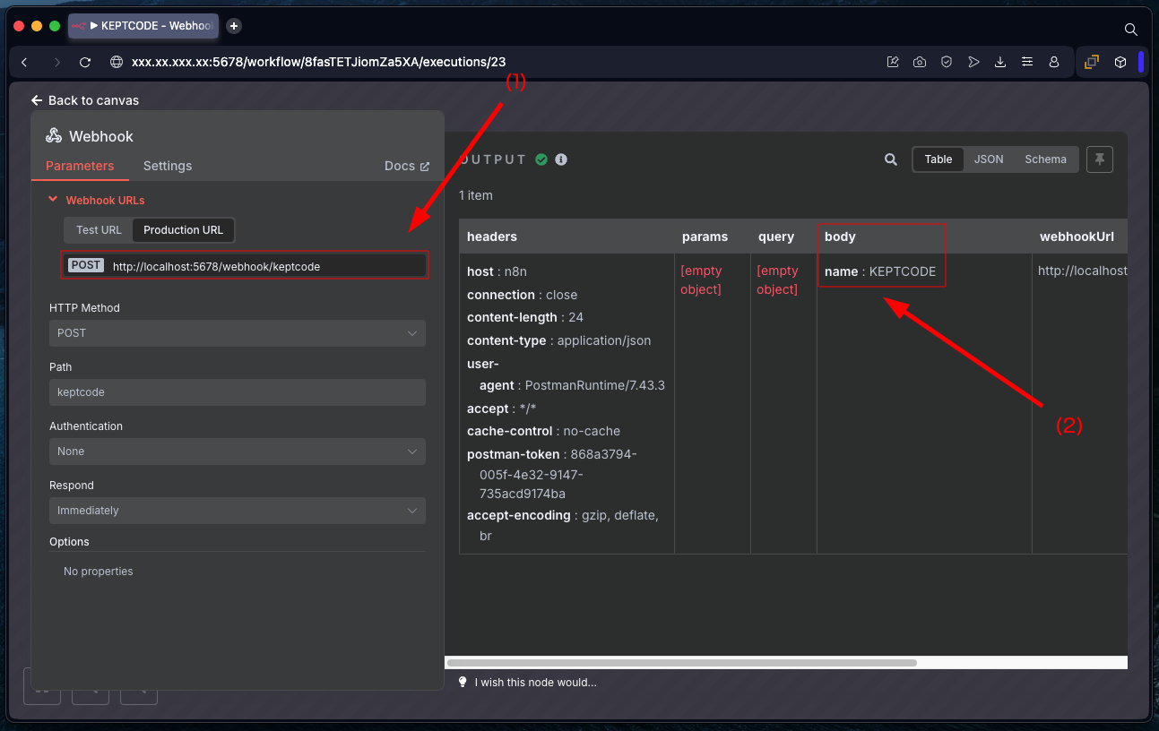Click the search icon in output panel
The width and height of the screenshot is (1159, 731).
tap(890, 159)
